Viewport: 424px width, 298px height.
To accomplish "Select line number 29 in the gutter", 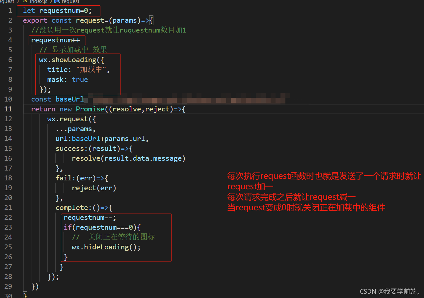I will [x=8, y=287].
